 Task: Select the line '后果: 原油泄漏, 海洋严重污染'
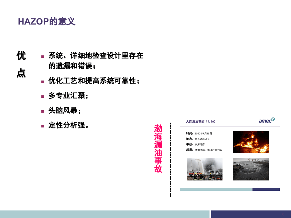[204, 150]
